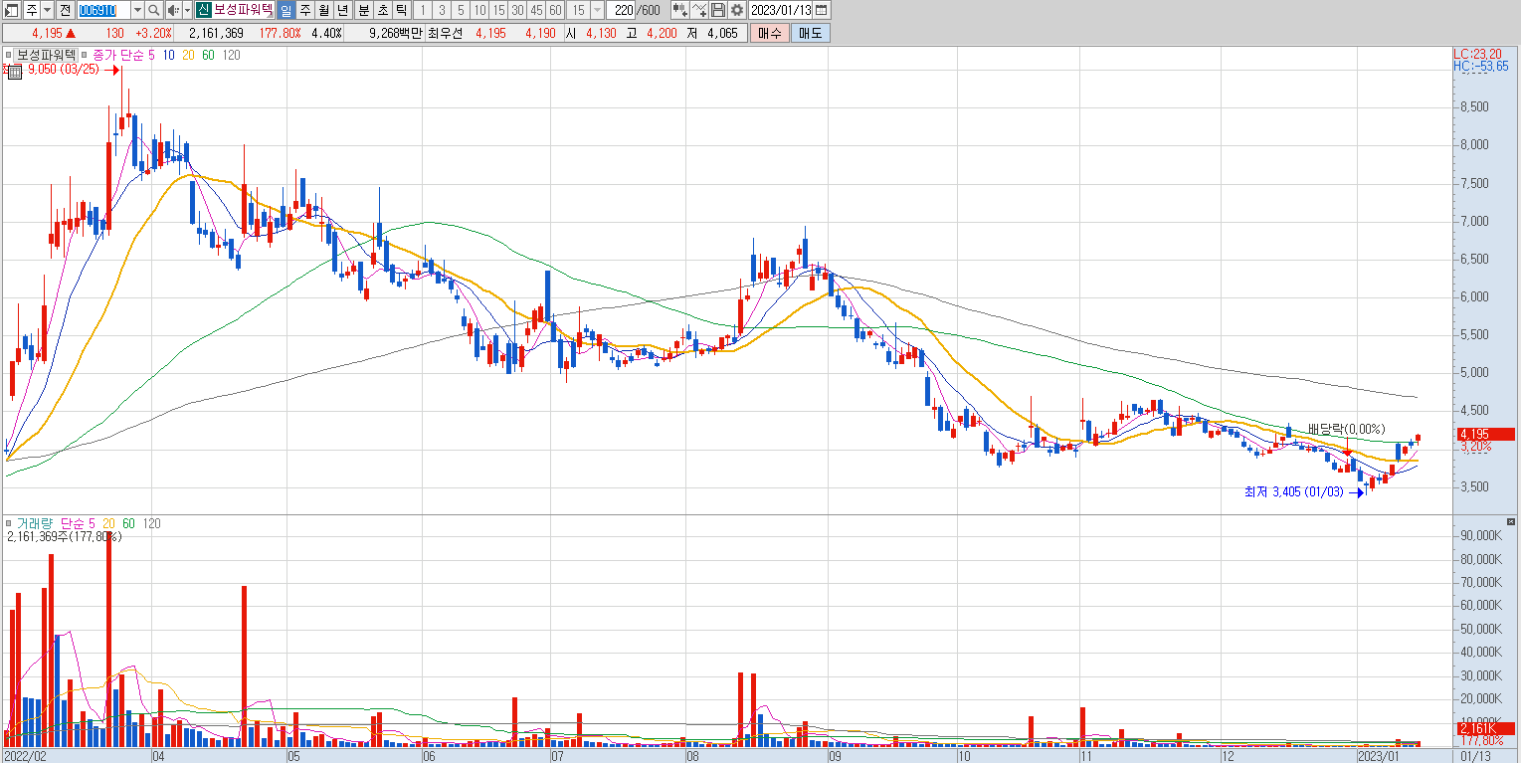Click the red 4,195 price tag on axis
This screenshot has width=1521, height=763.
1484,434
